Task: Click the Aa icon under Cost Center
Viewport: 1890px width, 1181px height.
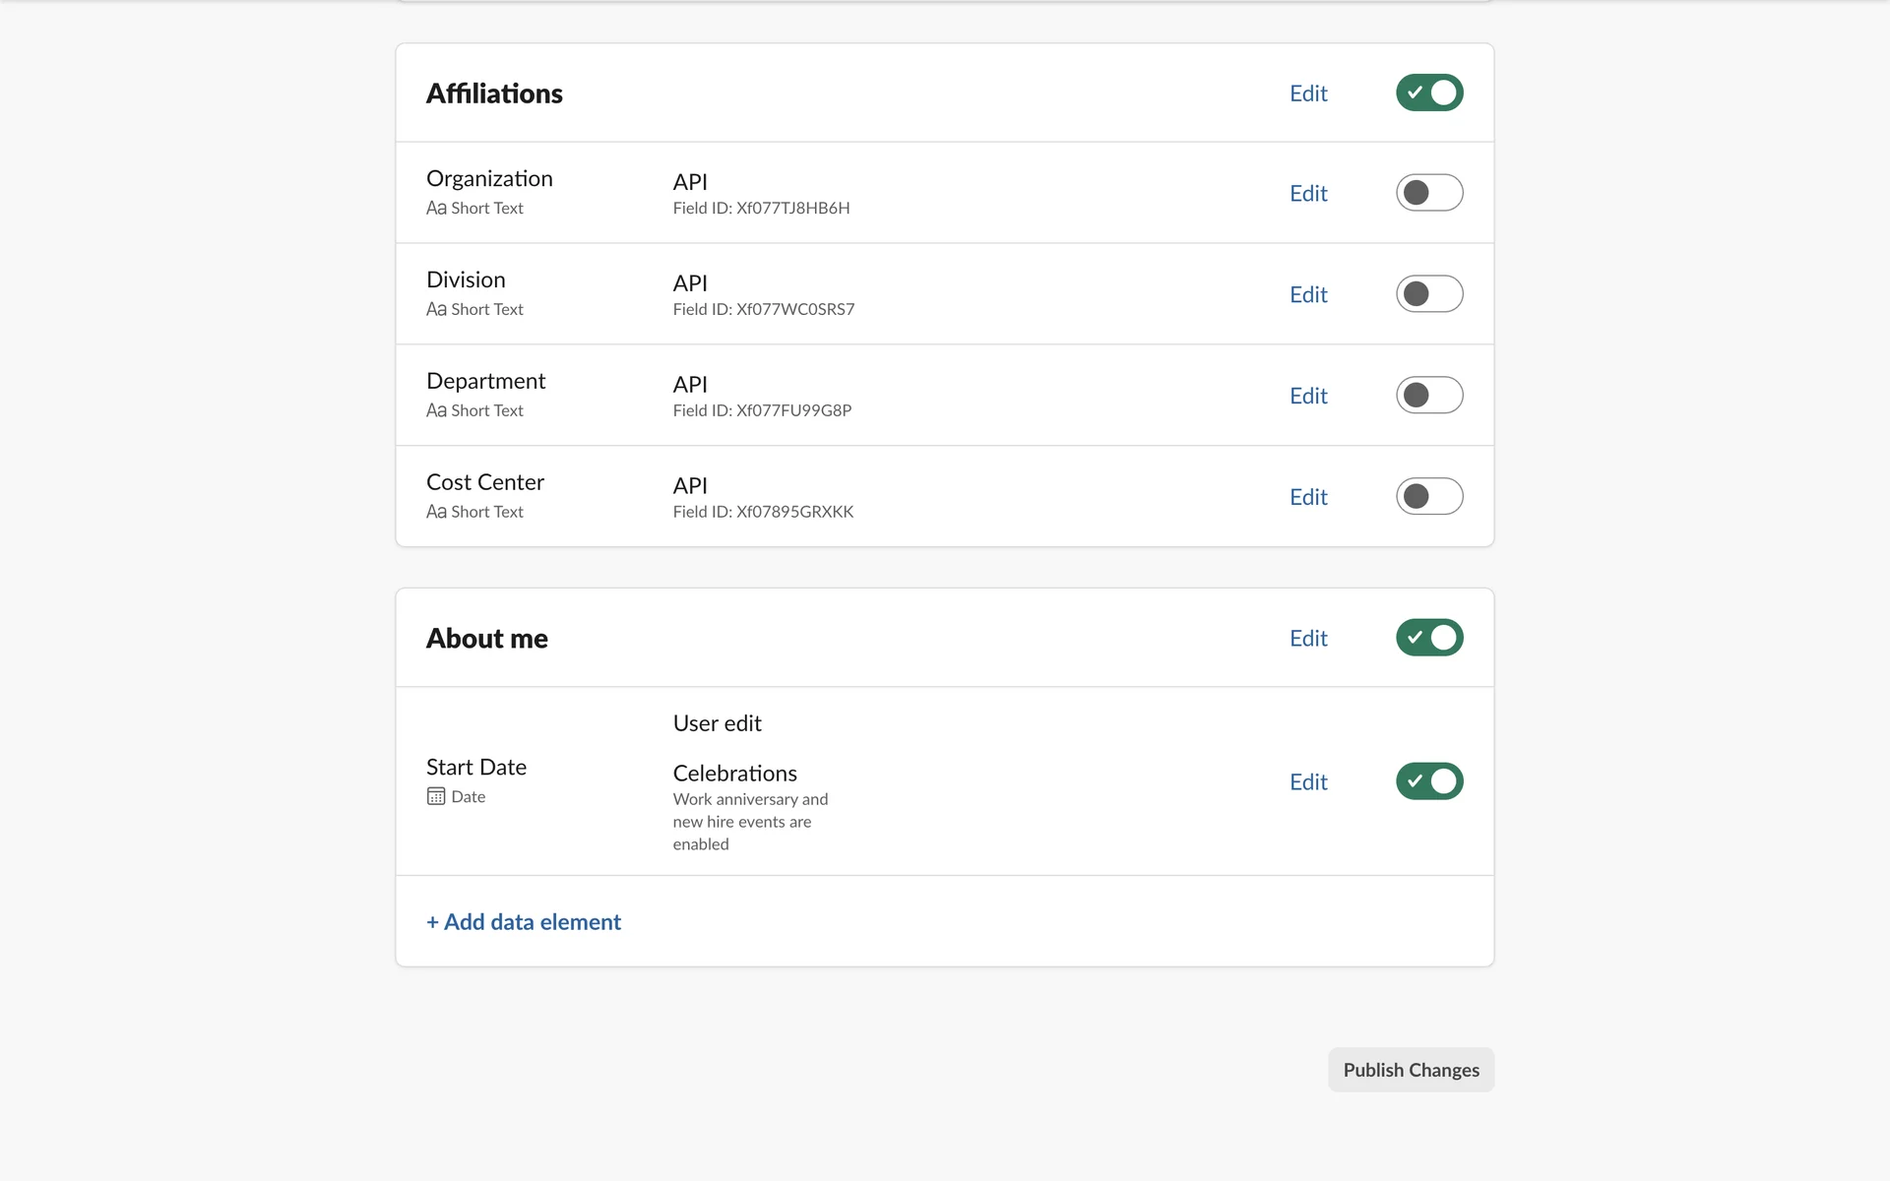Action: click(436, 512)
